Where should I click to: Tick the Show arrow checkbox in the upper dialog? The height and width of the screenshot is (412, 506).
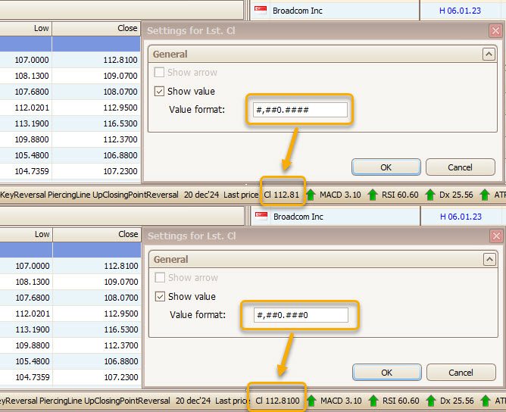point(159,73)
